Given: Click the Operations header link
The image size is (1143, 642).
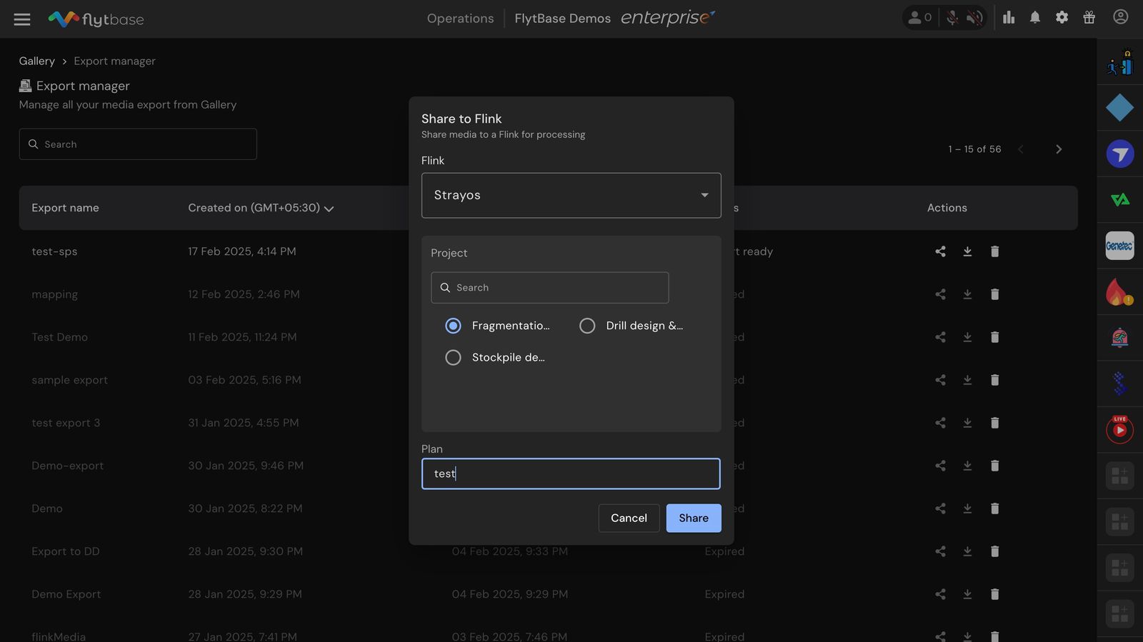Looking at the screenshot, I should (x=460, y=19).
